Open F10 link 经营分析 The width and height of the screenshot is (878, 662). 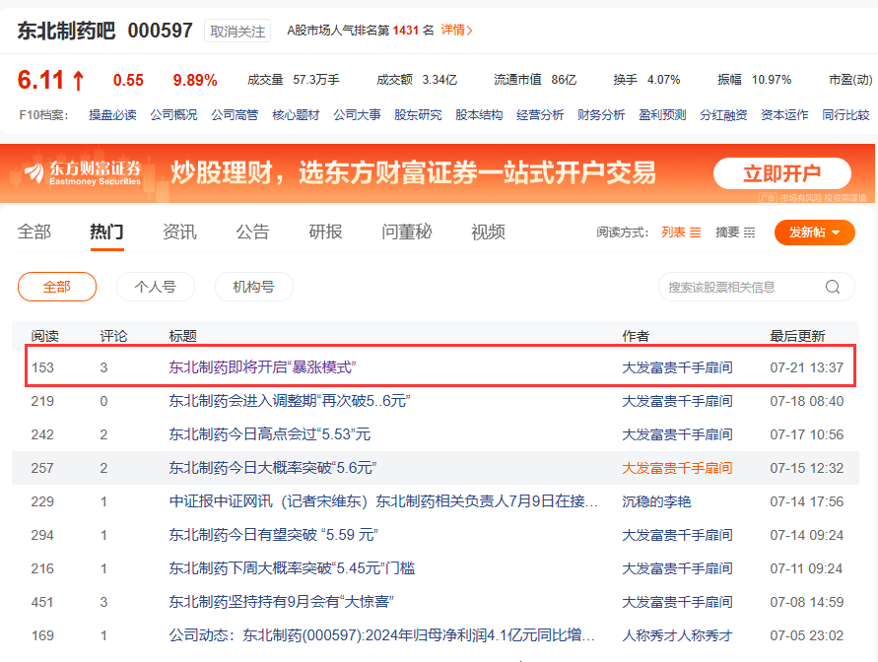click(x=540, y=115)
